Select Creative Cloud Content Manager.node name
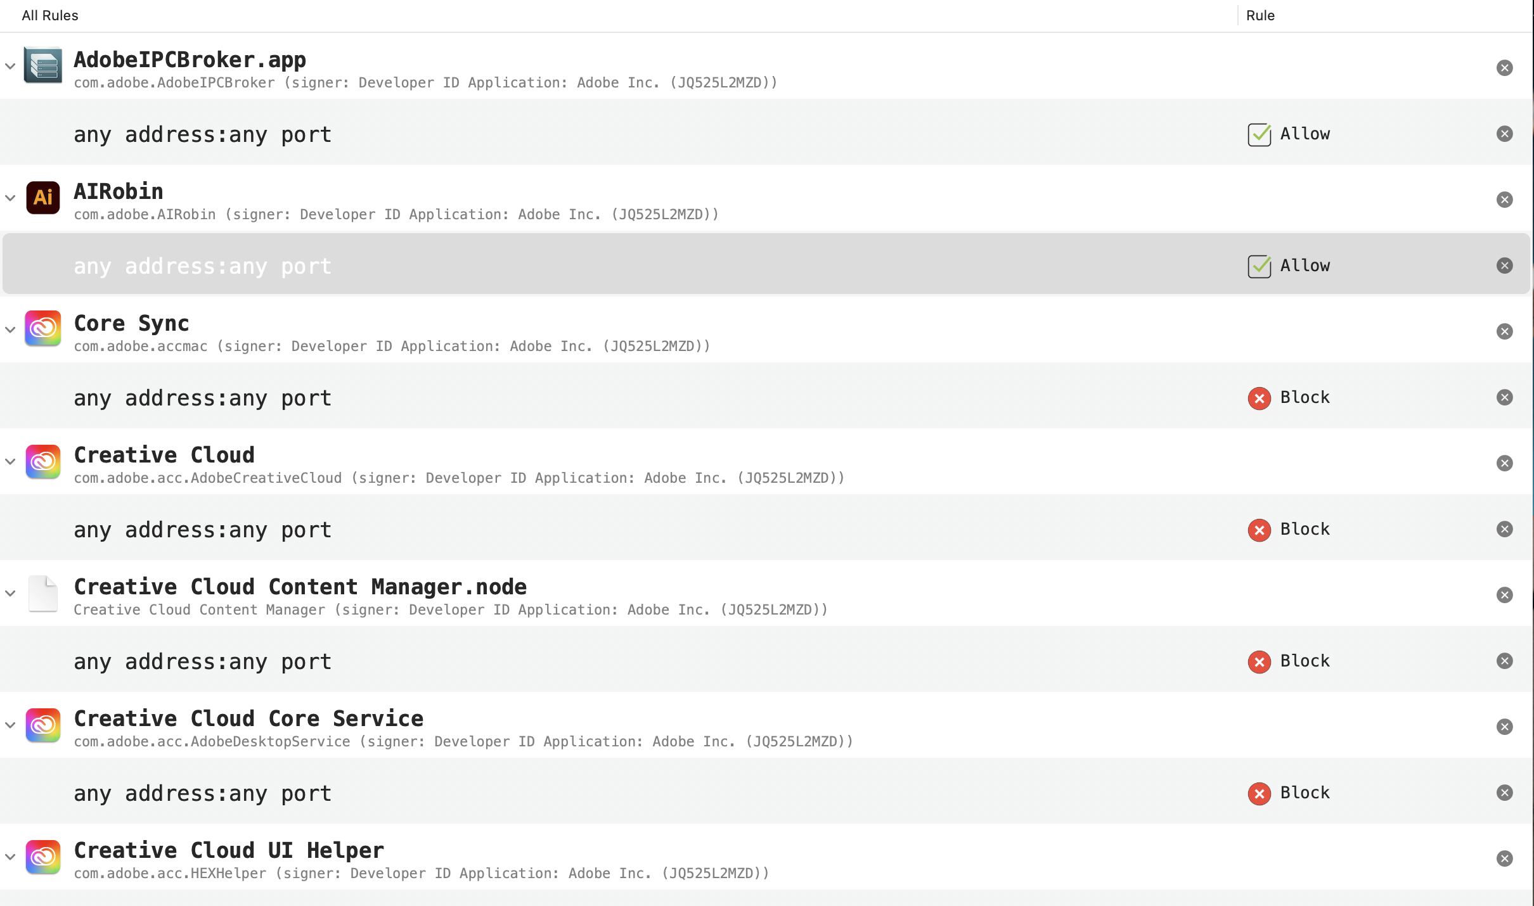Image resolution: width=1534 pixels, height=906 pixels. pos(300,587)
